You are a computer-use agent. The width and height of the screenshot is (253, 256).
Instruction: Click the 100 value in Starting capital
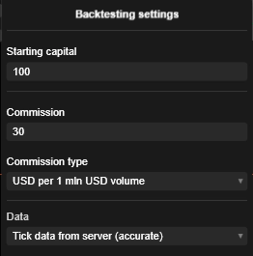point(22,72)
